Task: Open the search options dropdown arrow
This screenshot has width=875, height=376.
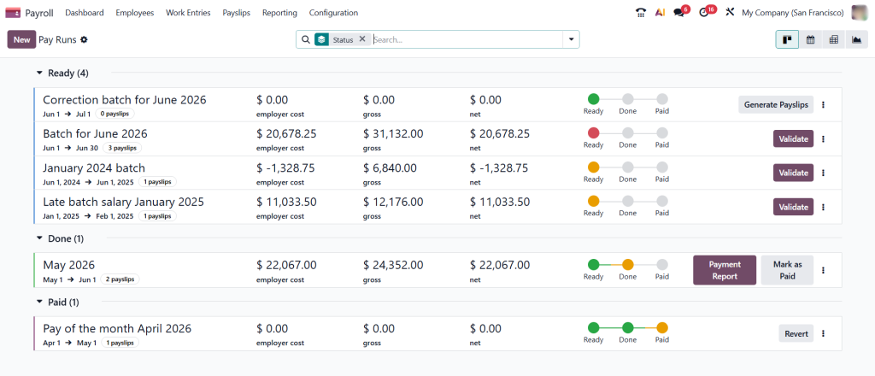Action: click(571, 39)
